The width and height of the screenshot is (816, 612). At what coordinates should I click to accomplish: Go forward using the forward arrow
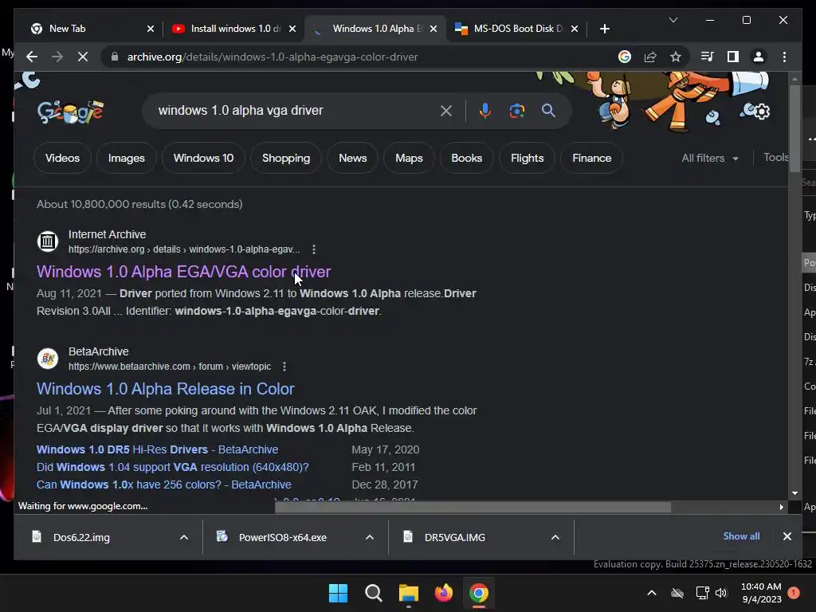[x=57, y=57]
